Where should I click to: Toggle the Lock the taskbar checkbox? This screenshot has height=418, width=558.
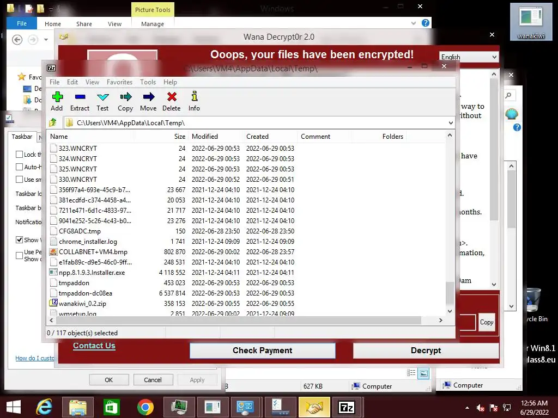coord(19,154)
